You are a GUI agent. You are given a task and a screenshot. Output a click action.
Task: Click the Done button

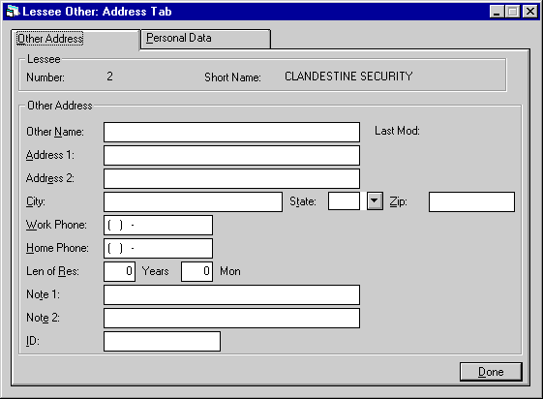click(491, 372)
